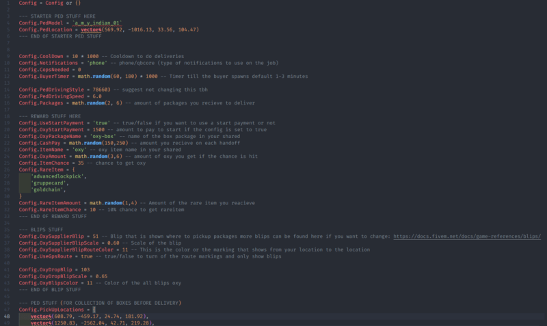
Task: Click the OxyDropBlip value 103
Action: click(x=85, y=269)
